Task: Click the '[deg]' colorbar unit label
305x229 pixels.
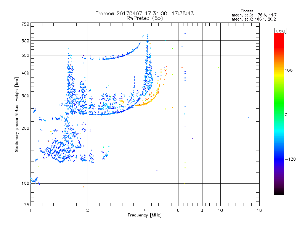Action: click(280, 31)
